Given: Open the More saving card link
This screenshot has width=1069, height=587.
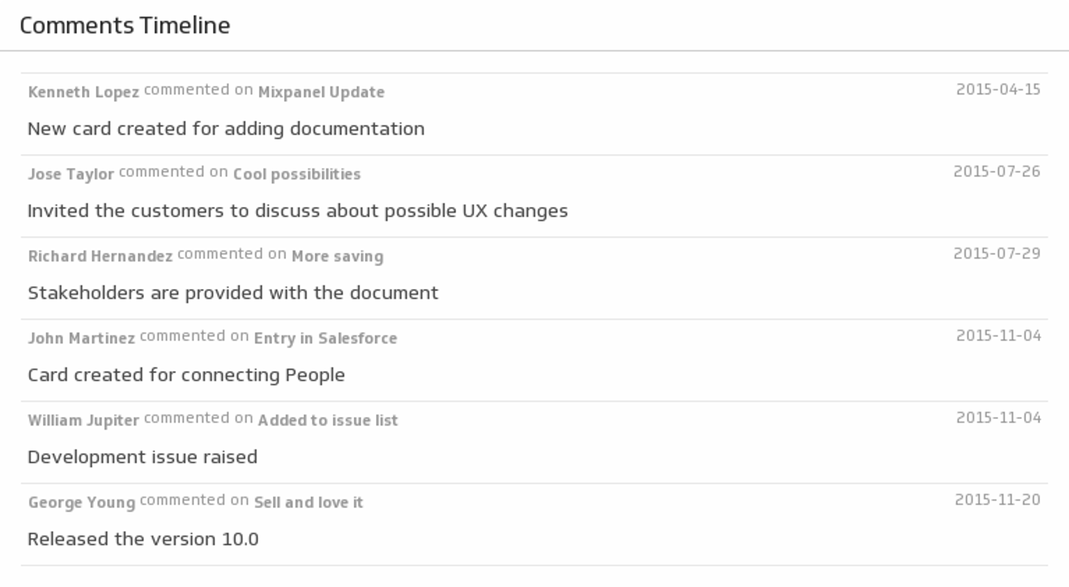Looking at the screenshot, I should 337,256.
